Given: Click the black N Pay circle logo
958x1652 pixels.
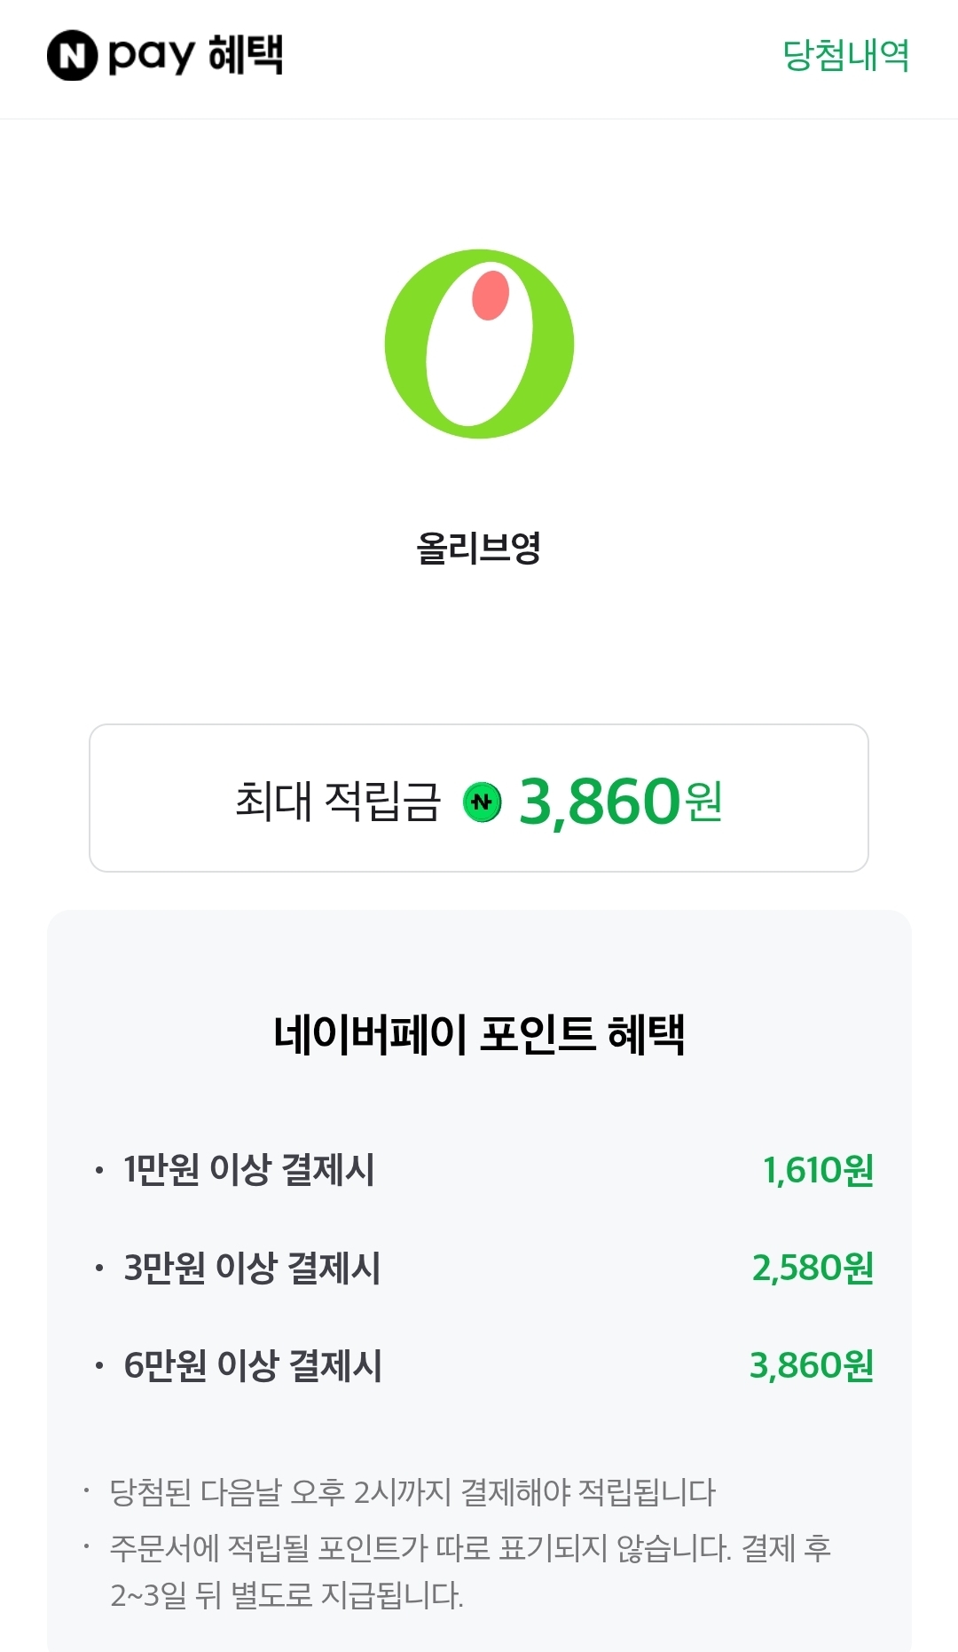Looking at the screenshot, I should pos(72,55).
